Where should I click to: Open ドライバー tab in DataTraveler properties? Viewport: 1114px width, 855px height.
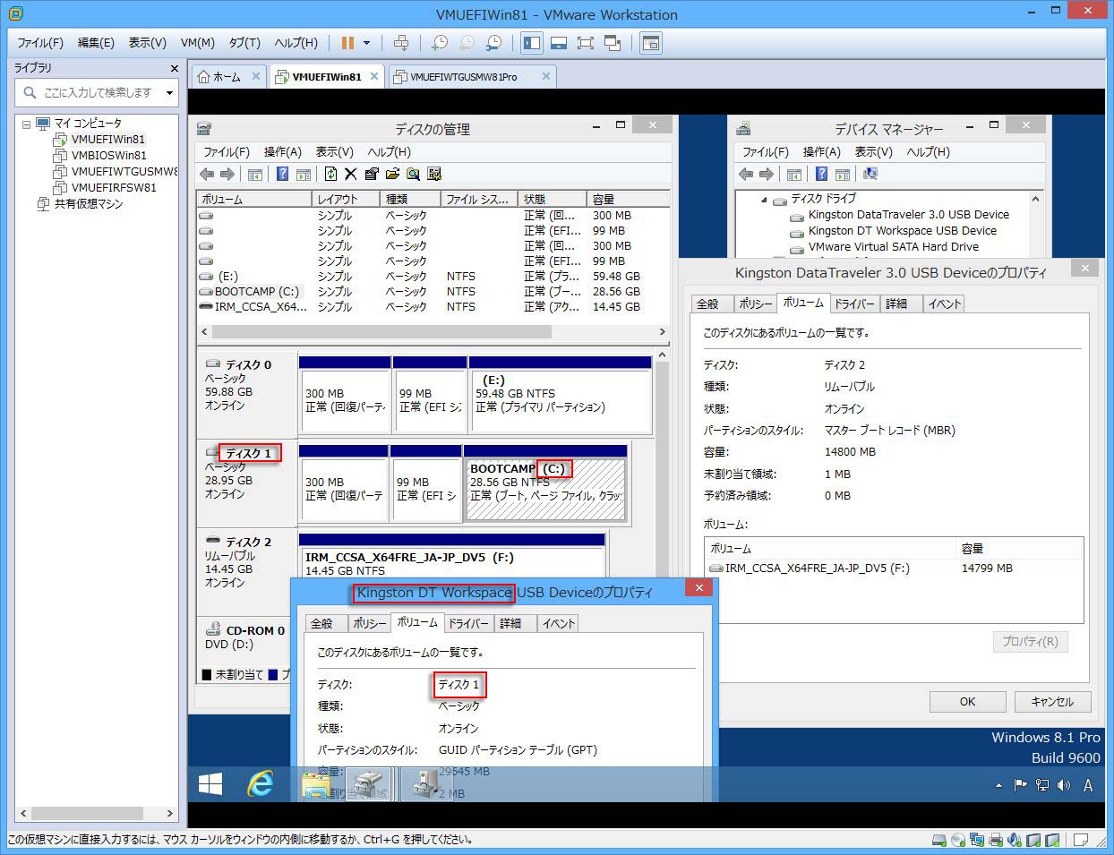854,304
